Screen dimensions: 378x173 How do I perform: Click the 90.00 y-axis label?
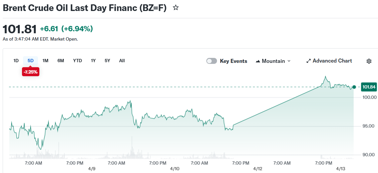coord(369,155)
